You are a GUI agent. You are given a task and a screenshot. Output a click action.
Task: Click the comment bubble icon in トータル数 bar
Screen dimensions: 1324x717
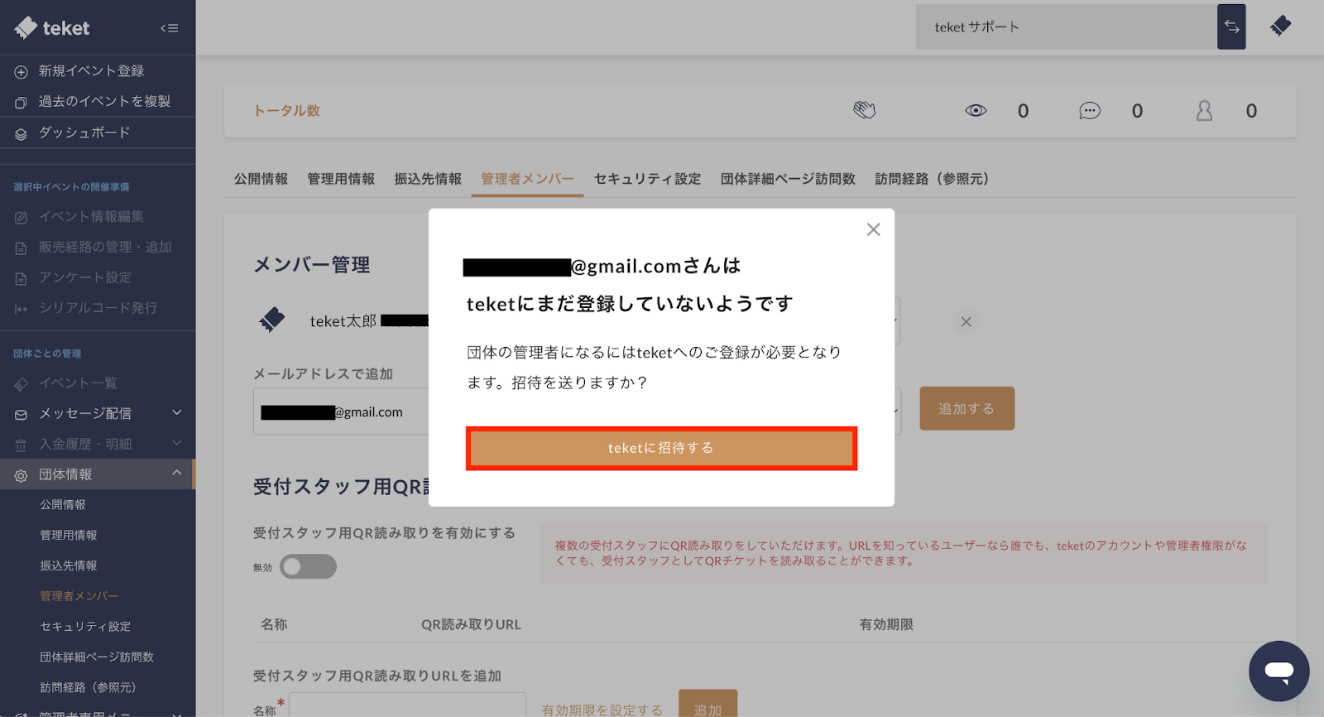(x=1090, y=111)
